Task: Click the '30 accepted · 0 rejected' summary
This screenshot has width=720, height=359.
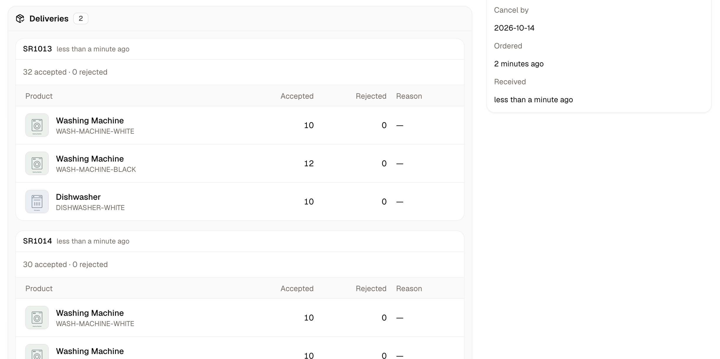Action: (65, 264)
